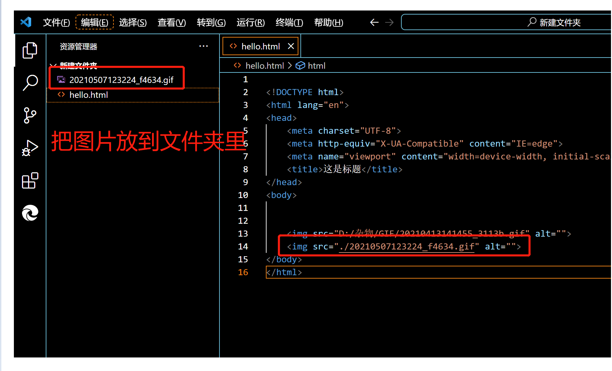Viewport: 612px width, 371px height.
Task: Click line number 1 in gutter
Action: (x=246, y=79)
